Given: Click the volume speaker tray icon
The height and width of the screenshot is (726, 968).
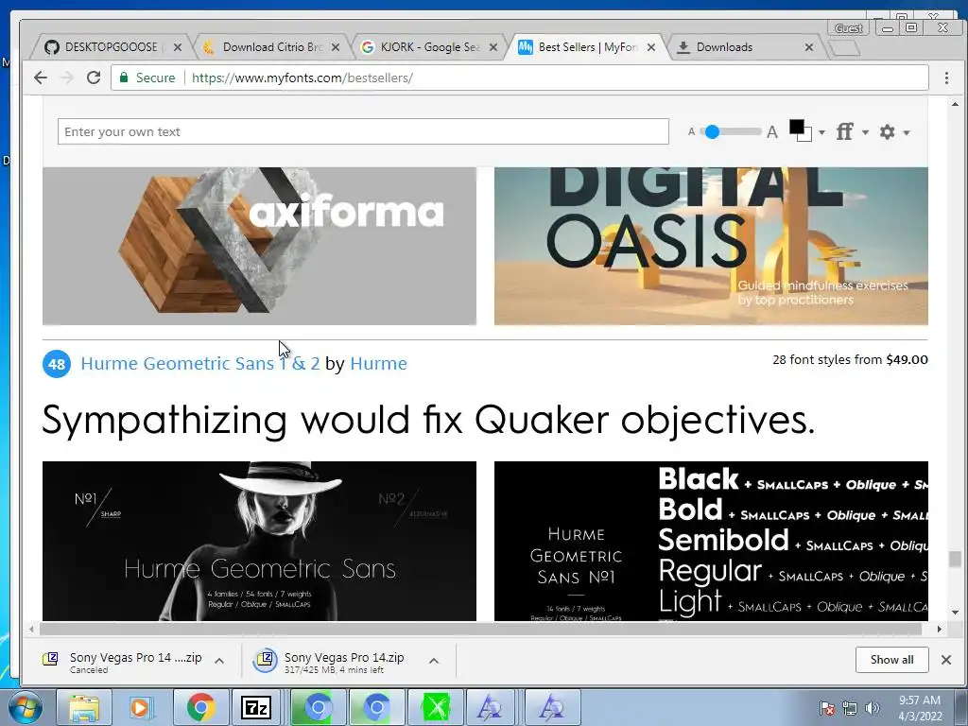Looking at the screenshot, I should (872, 708).
